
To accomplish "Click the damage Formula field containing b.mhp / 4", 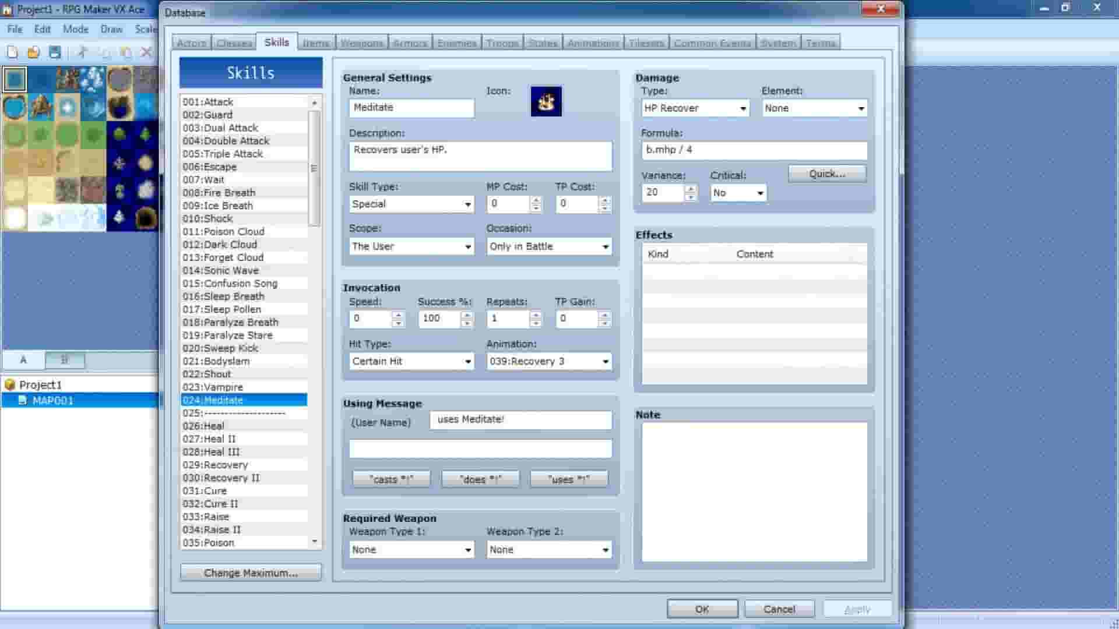I will tap(754, 150).
